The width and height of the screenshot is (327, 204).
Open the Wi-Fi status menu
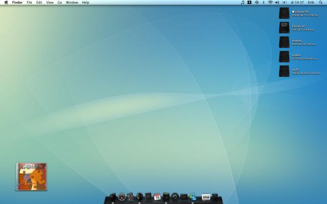(270, 2)
